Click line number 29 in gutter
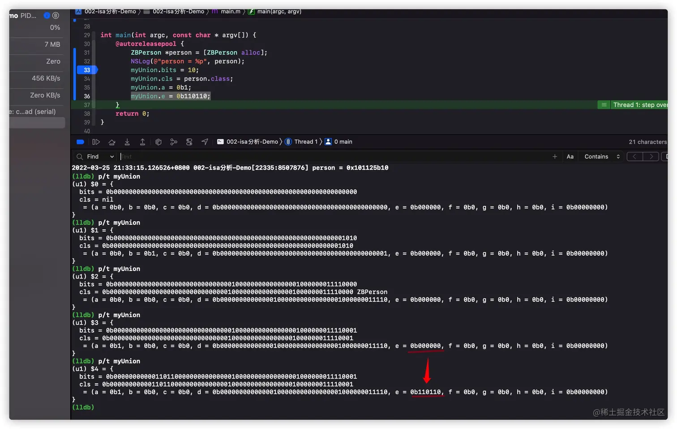 point(87,35)
